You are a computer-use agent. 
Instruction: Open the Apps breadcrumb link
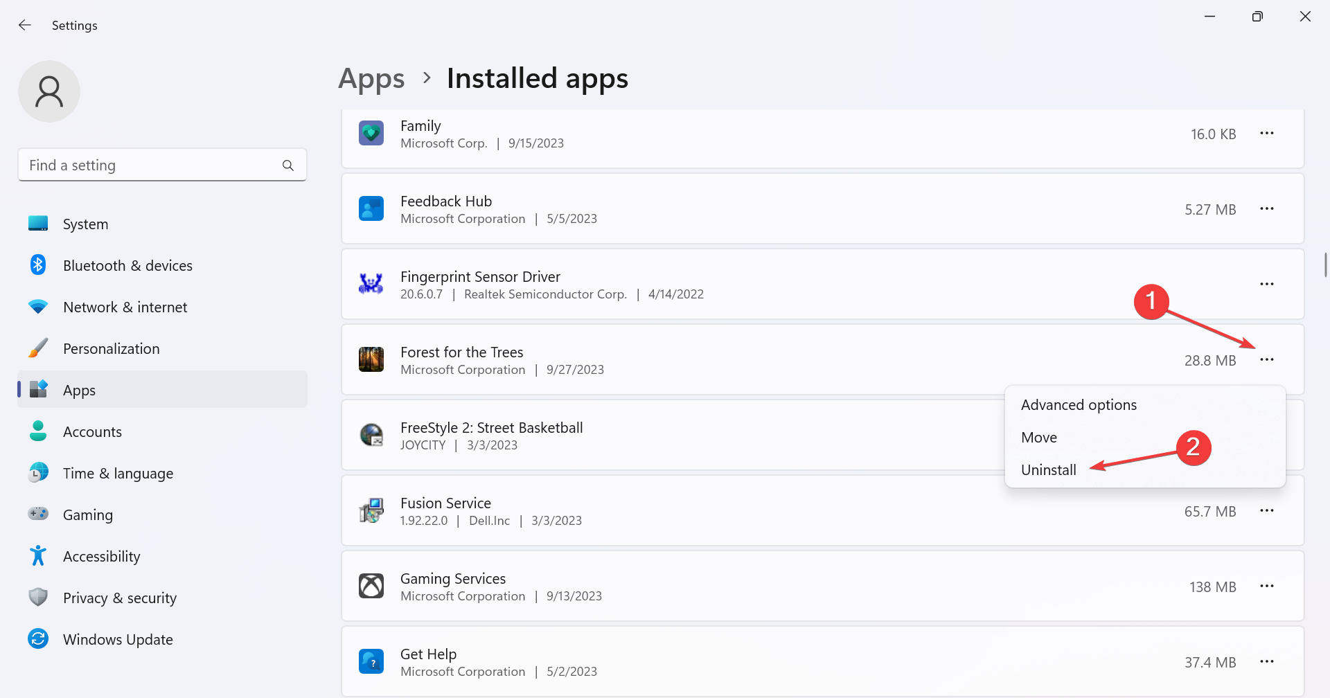pyautogui.click(x=371, y=78)
